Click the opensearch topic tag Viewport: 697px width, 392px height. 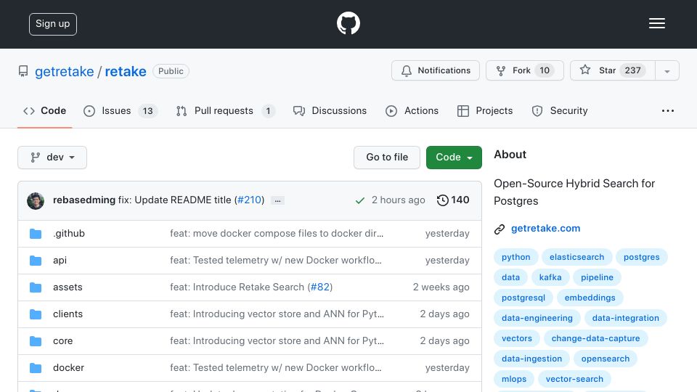[x=606, y=359]
